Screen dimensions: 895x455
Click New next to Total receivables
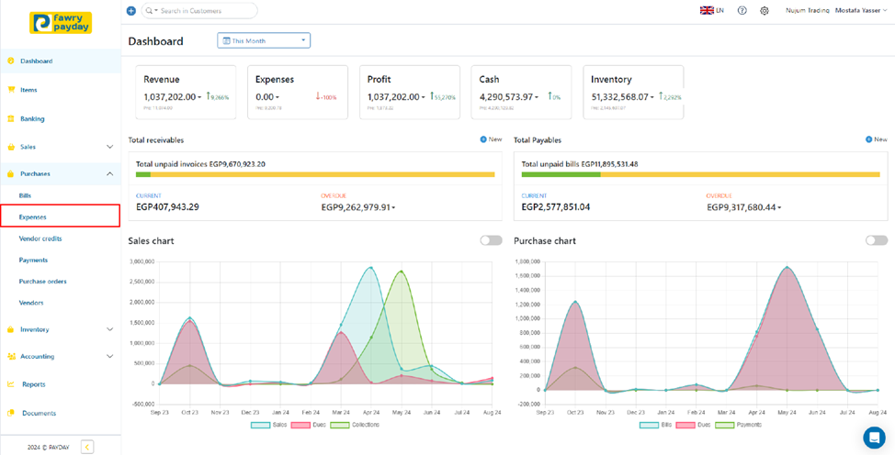point(491,139)
